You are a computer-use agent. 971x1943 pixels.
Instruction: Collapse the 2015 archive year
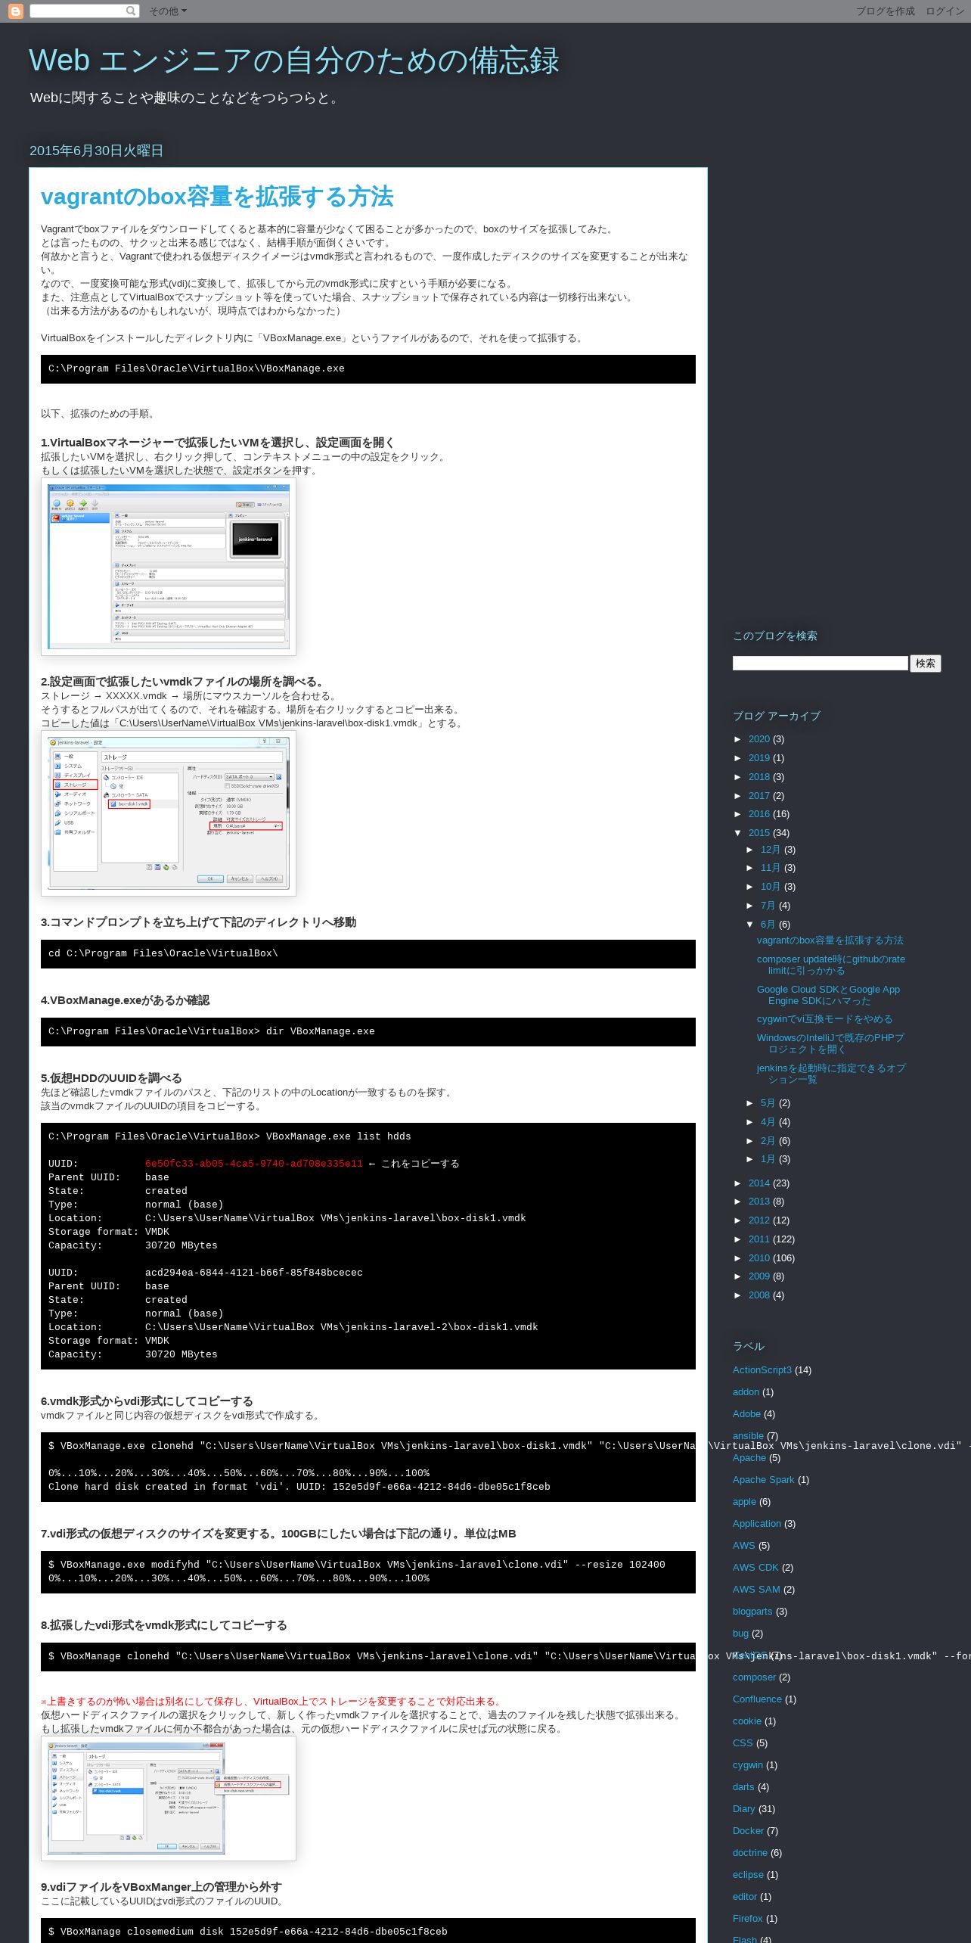coord(739,833)
